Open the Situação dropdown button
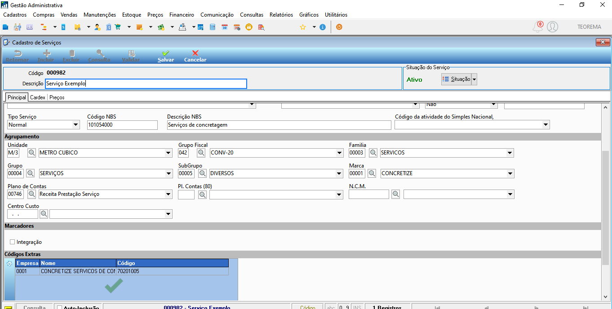The image size is (612, 309). tap(474, 79)
